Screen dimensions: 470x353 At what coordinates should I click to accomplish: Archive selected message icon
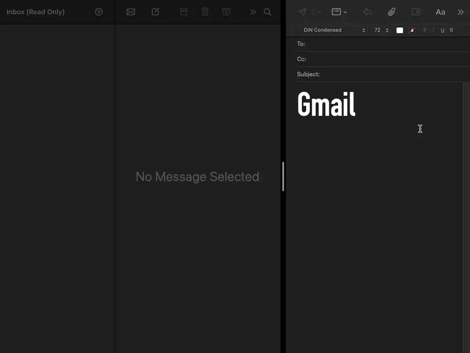pyautogui.click(x=184, y=12)
